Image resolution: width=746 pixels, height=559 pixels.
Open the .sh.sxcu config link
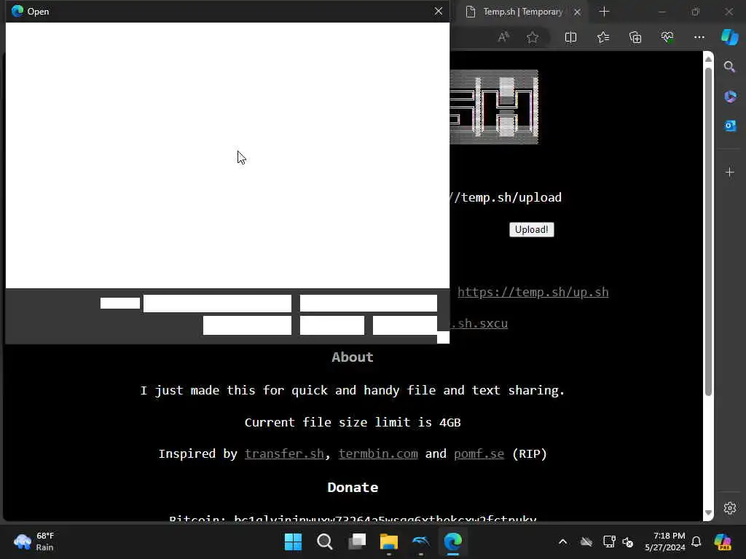click(479, 323)
